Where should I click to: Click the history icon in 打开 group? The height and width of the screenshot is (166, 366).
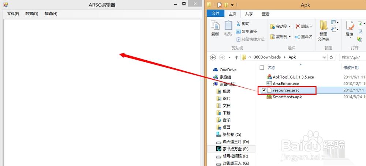(x=360, y=39)
